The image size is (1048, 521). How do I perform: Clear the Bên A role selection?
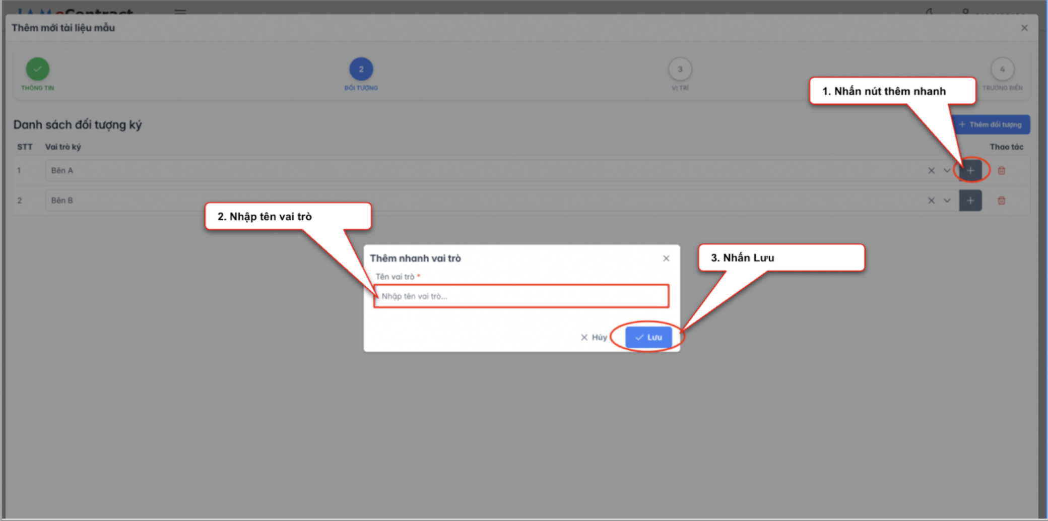point(931,171)
